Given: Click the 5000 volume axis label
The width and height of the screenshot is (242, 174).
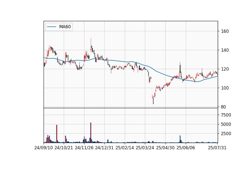Looking at the screenshot, I should [x=226, y=124].
